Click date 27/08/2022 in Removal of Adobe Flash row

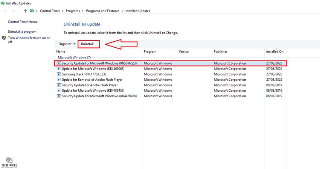[x=274, y=80]
